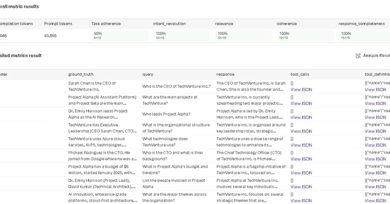Open tool calls JSON for organizational structure query
Viewport: 390px width, 204px height.
click(301, 131)
